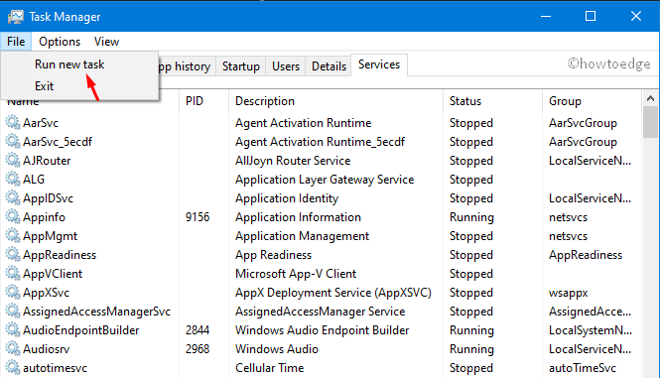Switch to the Users tab
The image size is (660, 378).
(286, 66)
